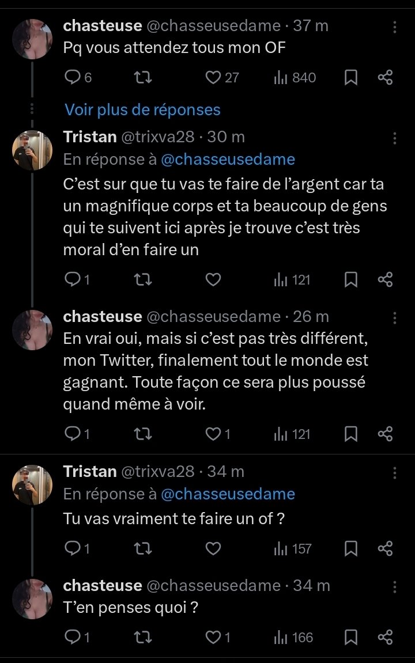Reply to the "Pq vous attendez tous mon OF" tweet

coord(73,77)
